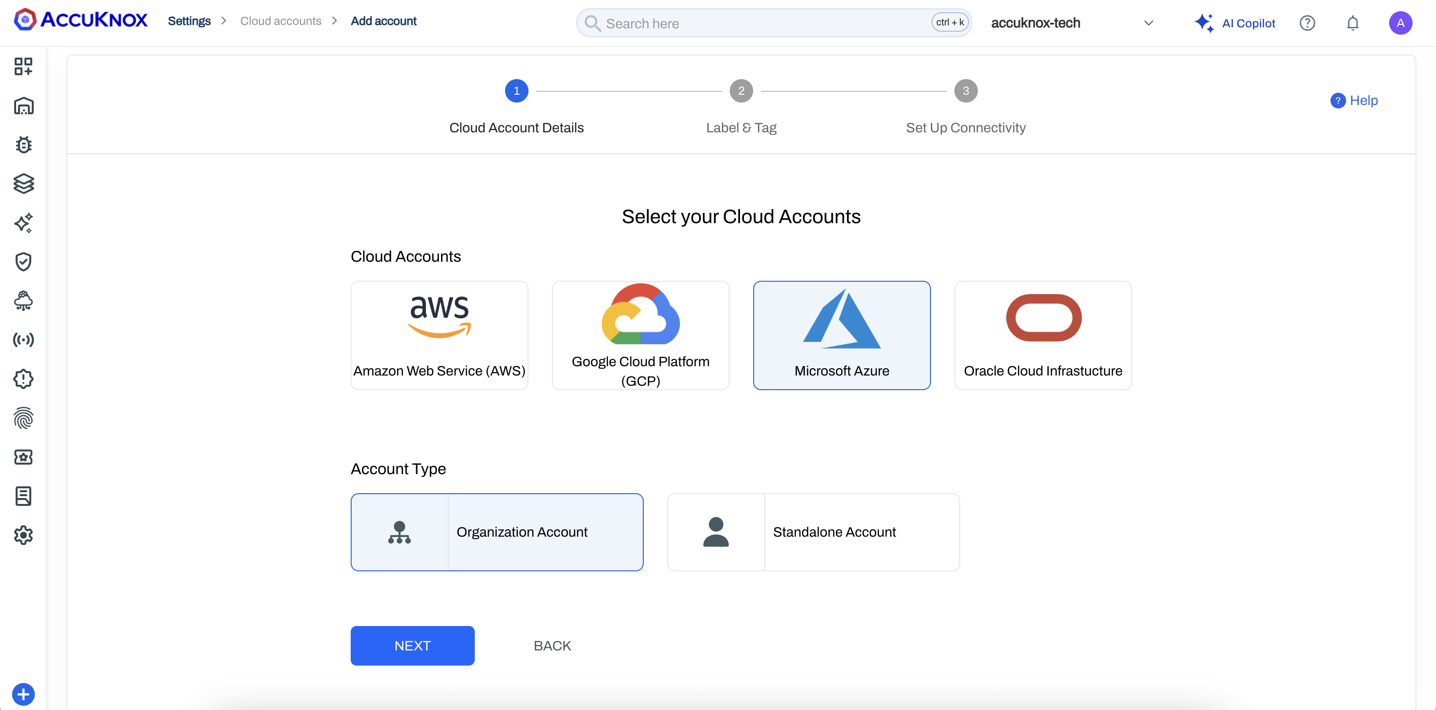Open the star ticket sidebar icon

coord(23,457)
